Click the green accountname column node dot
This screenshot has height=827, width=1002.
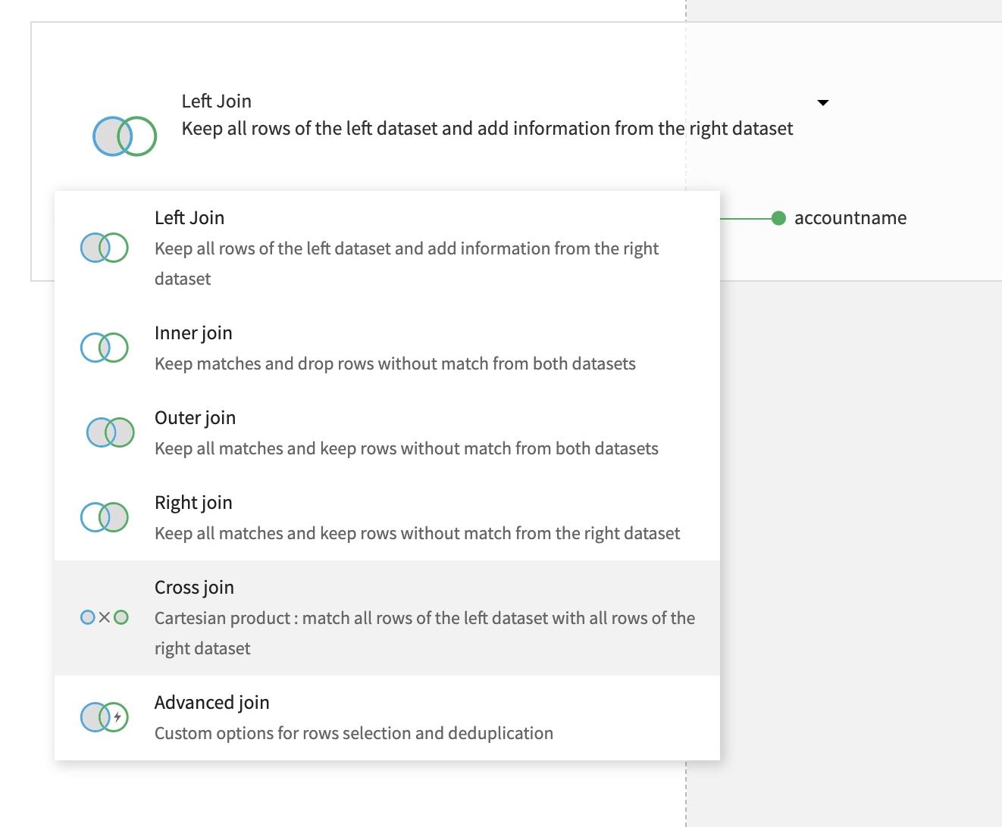coord(779,218)
